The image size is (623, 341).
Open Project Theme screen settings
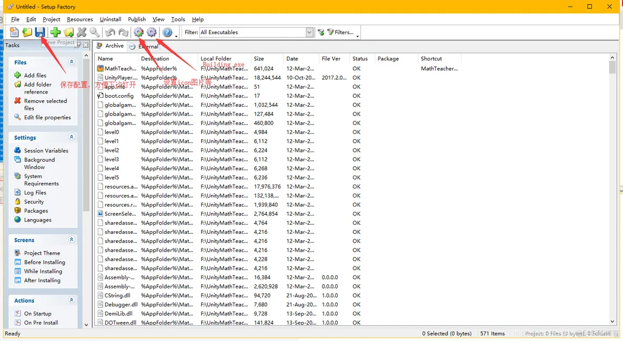[37, 253]
